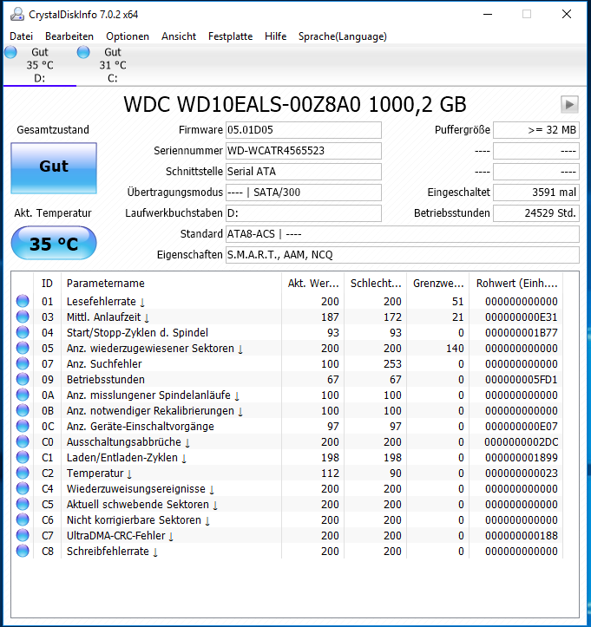
Task: Click status orb for Anz. Suchfehler row
Action: pyautogui.click(x=23, y=363)
